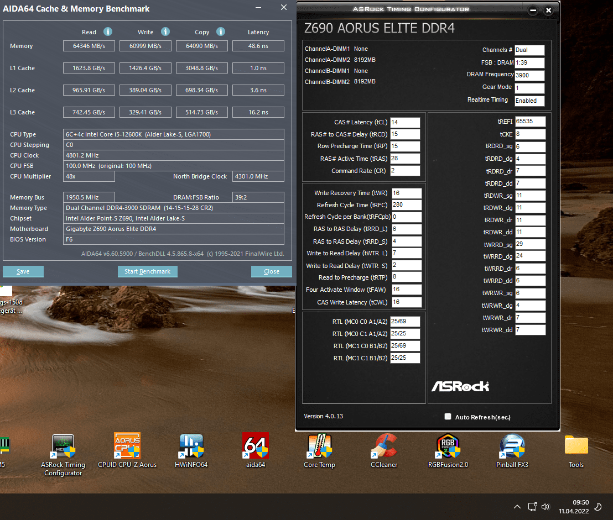This screenshot has width=613, height=520.
Task: Click the Realtime Timing field
Action: [x=529, y=101]
